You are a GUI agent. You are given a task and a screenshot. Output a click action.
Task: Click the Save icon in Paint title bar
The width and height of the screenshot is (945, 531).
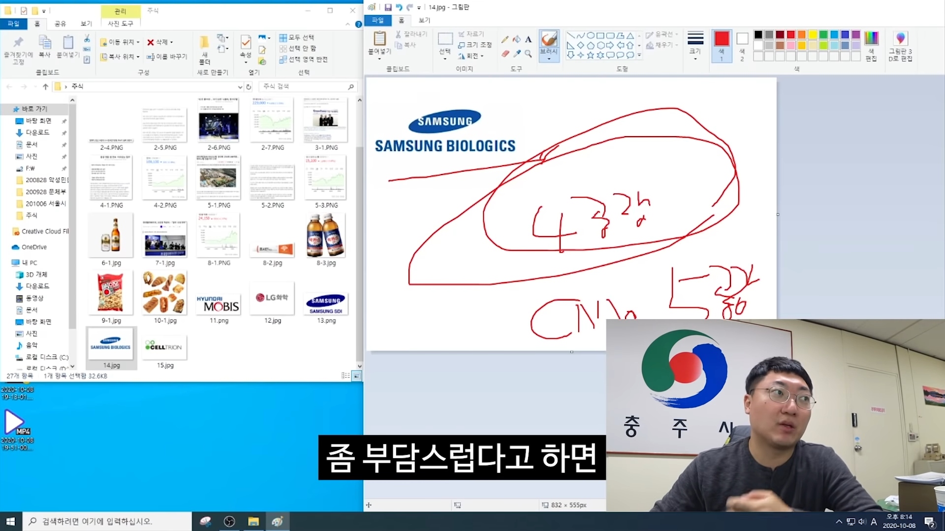click(388, 7)
